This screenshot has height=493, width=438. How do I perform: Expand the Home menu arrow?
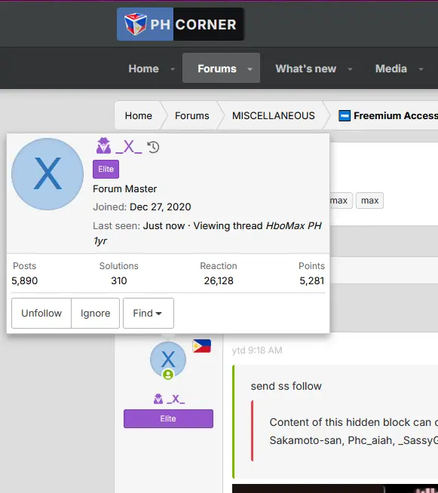click(x=173, y=69)
